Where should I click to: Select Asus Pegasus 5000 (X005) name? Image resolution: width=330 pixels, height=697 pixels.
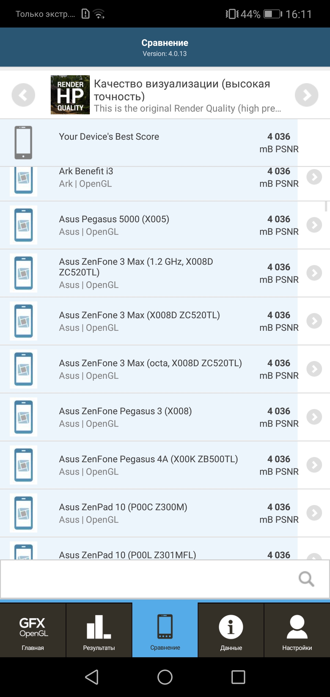[114, 219]
